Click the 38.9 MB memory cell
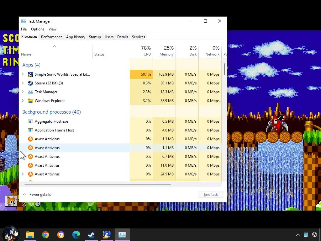 (x=164, y=101)
